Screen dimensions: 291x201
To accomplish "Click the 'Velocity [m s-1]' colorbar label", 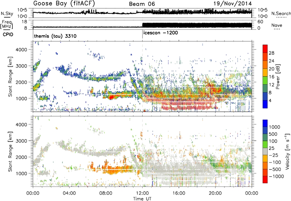I will (287, 151).
